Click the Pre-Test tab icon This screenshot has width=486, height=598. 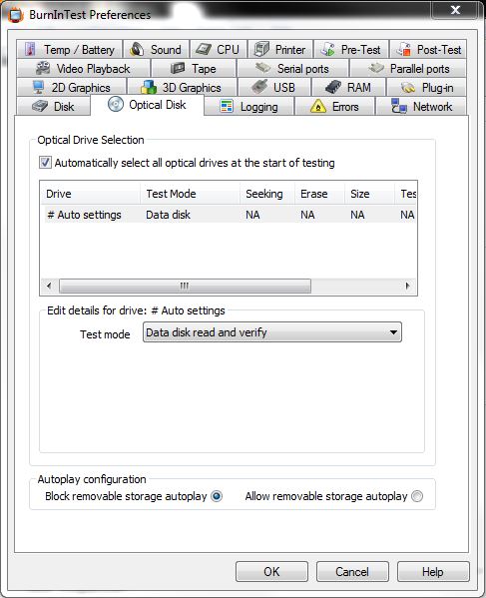[x=327, y=49]
